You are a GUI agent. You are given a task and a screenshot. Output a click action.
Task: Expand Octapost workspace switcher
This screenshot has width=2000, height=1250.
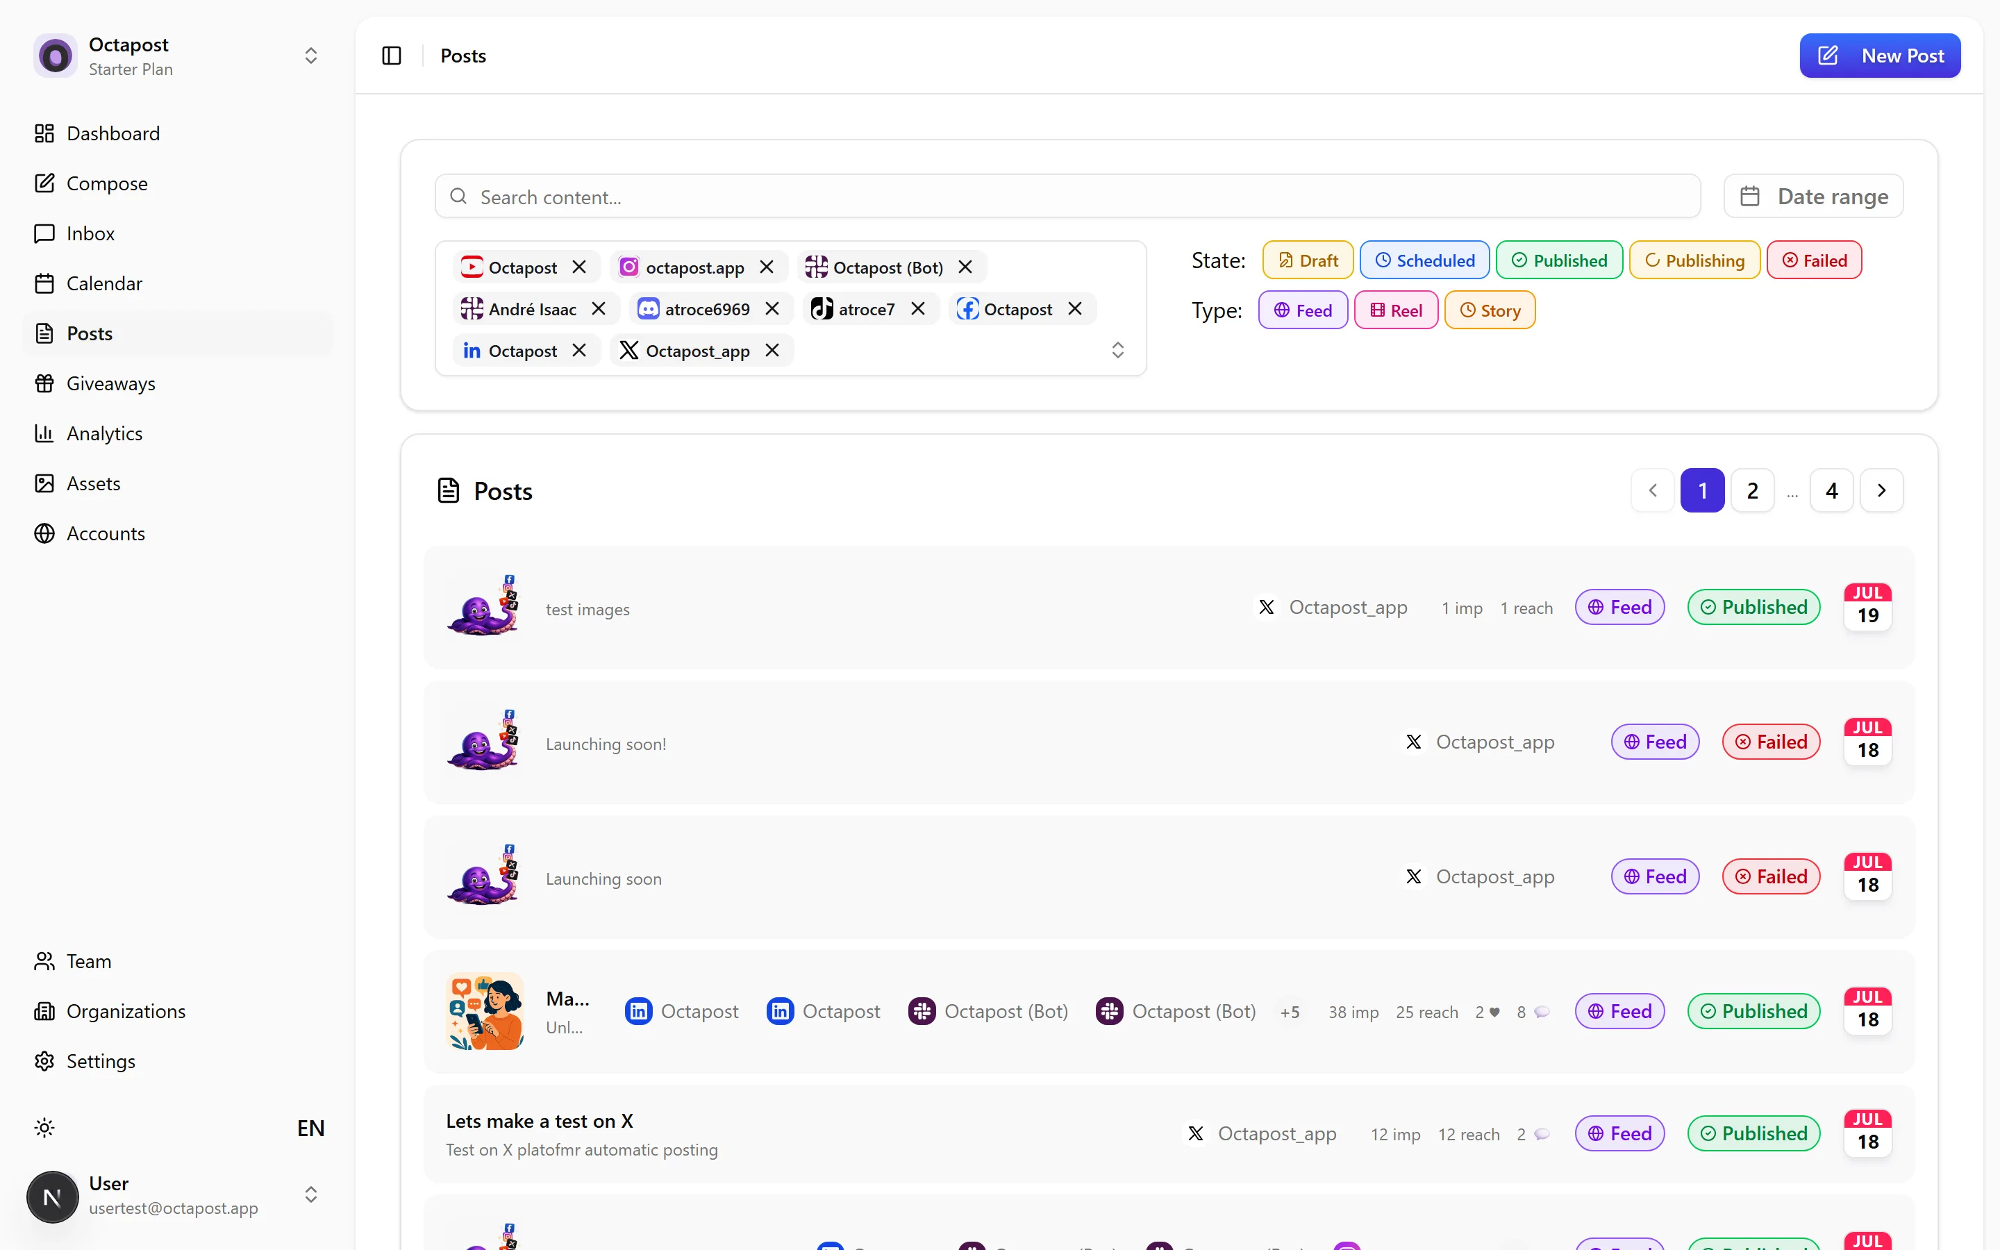[x=310, y=56]
